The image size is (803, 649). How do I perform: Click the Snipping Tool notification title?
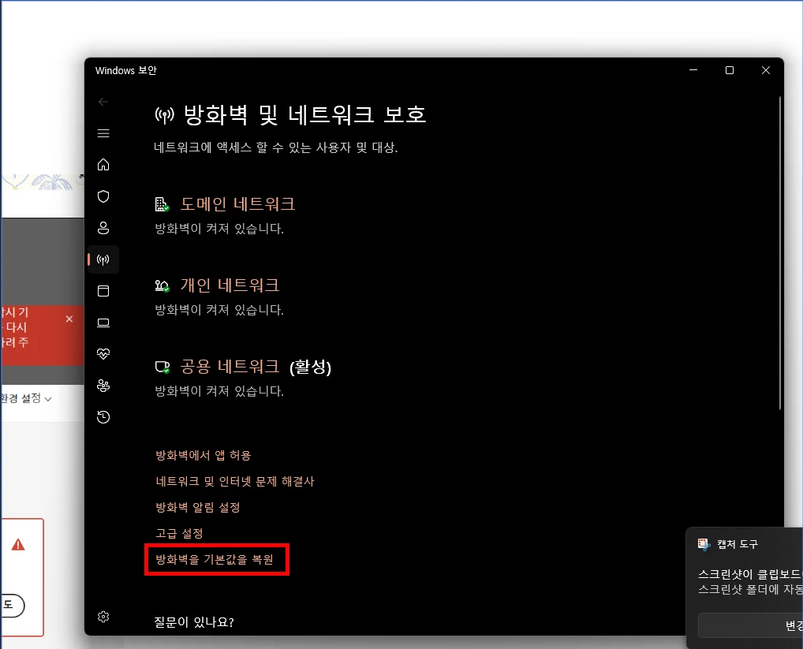point(737,544)
